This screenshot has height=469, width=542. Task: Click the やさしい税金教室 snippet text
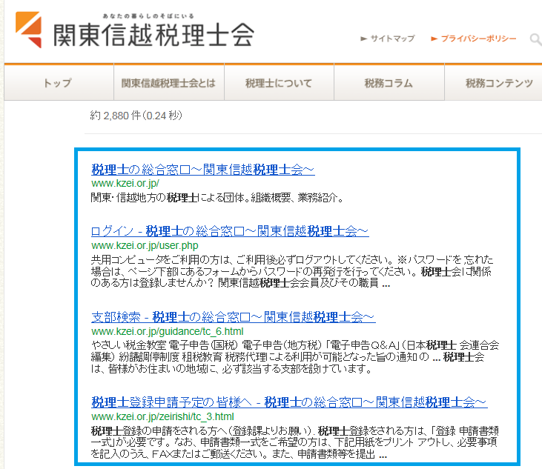click(x=295, y=357)
